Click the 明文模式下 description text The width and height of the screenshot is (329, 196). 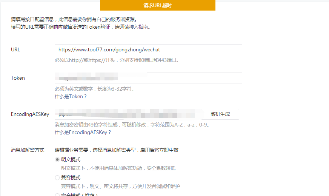pyautogui.click(x=118, y=168)
